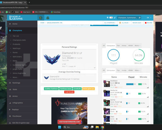This screenshot has height=130, width=162.
Task: Click the Nocturne rank info icon
Action: [121, 93]
